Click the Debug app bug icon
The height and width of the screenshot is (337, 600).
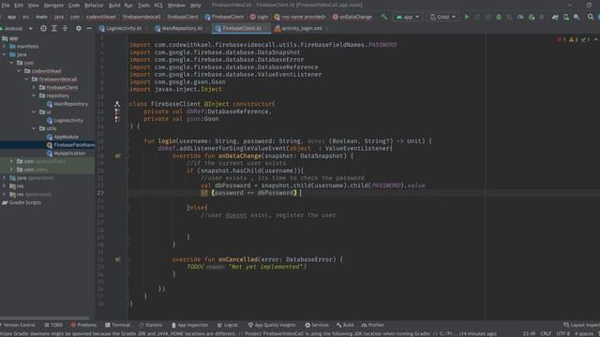point(499,17)
